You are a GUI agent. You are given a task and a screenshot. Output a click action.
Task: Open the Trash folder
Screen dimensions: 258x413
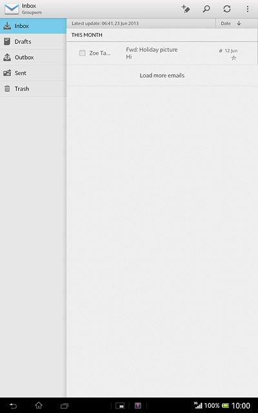pyautogui.click(x=33, y=89)
